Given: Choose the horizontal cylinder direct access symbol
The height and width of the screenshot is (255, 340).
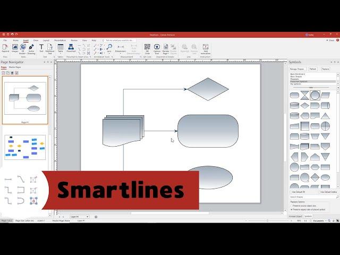Looking at the screenshot, I should 325,106.
